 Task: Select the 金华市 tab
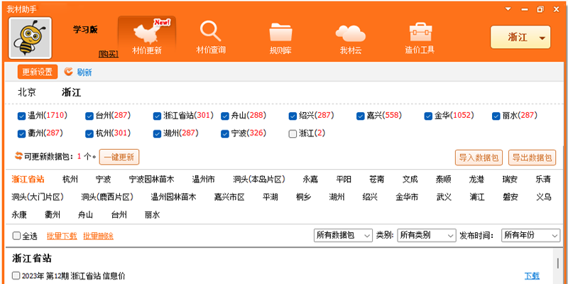tap(407, 197)
